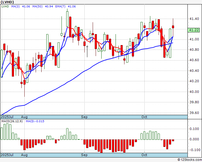Viewport: 202px width, 162px height.
Task: Click the 0.100 MACD axis label
Action: click(x=194, y=129)
